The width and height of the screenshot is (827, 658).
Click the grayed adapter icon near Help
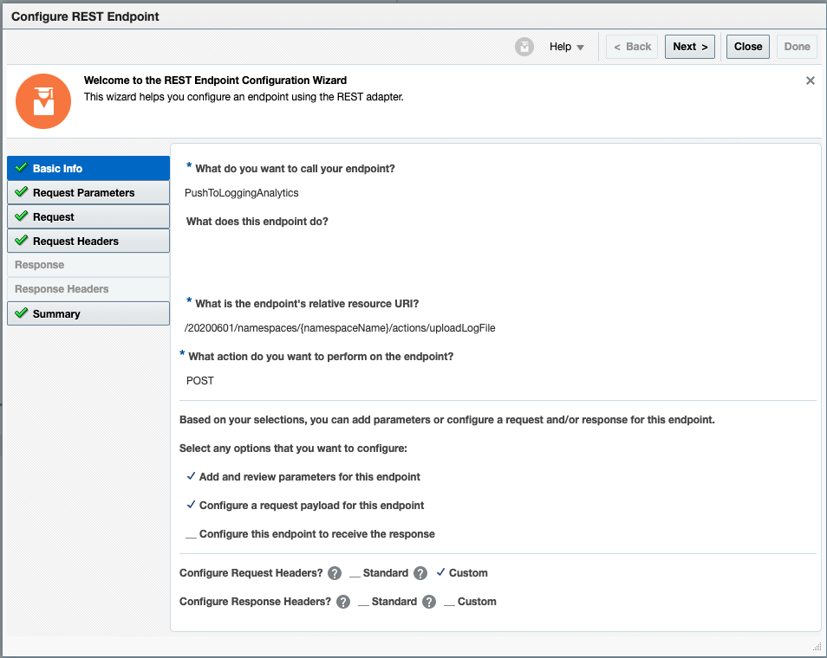524,46
